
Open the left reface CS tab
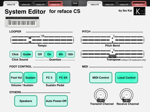click(x=11, y=4)
